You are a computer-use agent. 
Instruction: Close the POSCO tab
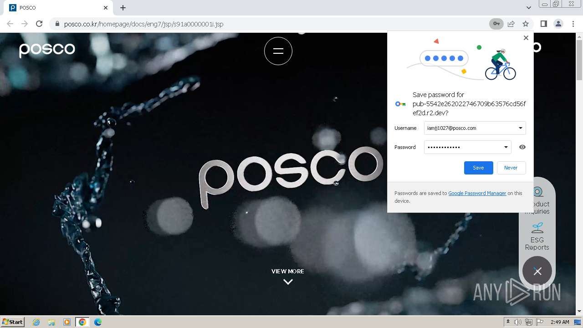[x=106, y=8]
